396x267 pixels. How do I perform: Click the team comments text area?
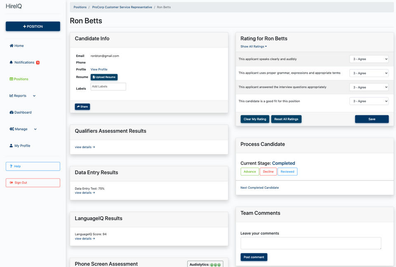click(x=311, y=243)
